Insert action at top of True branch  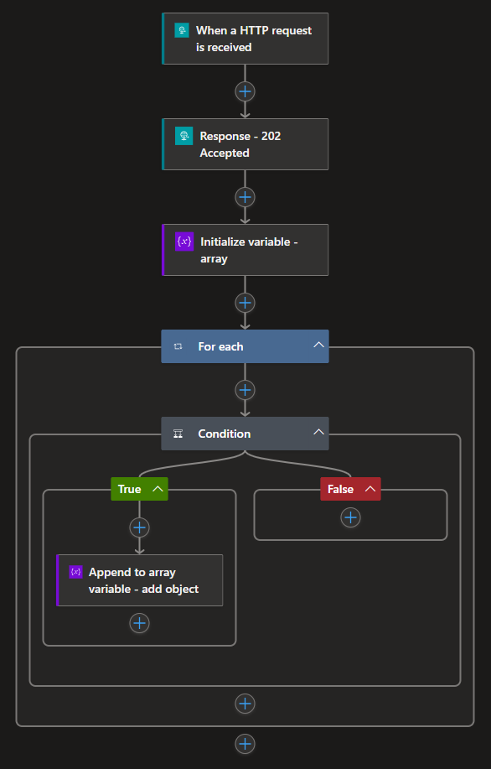pos(140,527)
